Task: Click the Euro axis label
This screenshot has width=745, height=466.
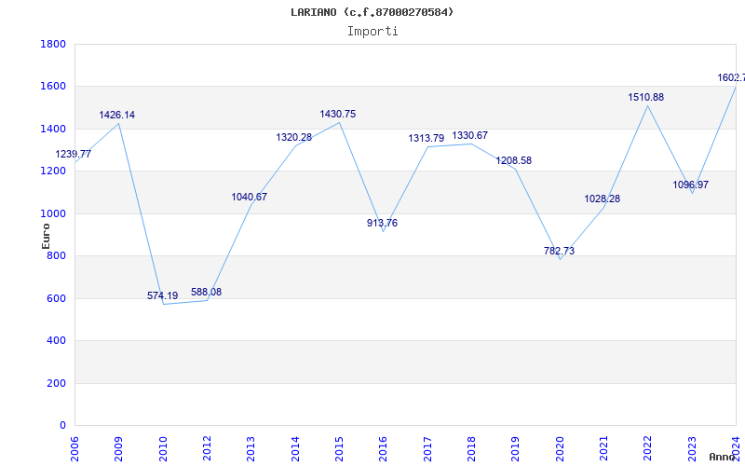Action: [x=46, y=236]
